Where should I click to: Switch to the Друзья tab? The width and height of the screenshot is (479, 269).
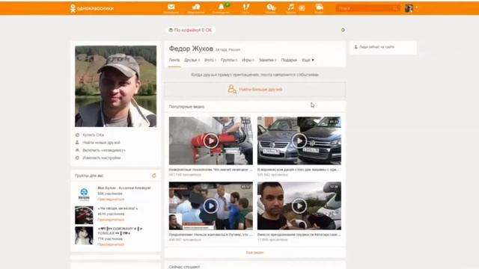pos(192,60)
